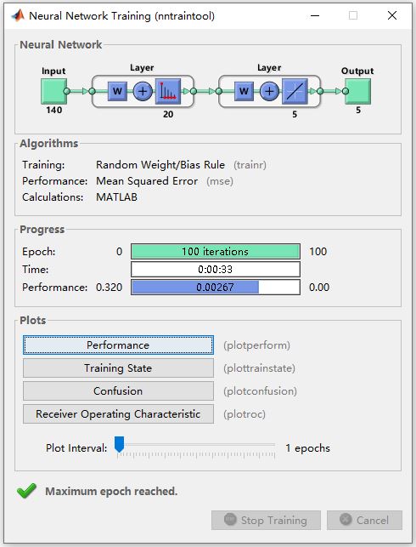Screen dimensions: 416x547
Task: Click the second layer's W weight block
Action: point(244,91)
